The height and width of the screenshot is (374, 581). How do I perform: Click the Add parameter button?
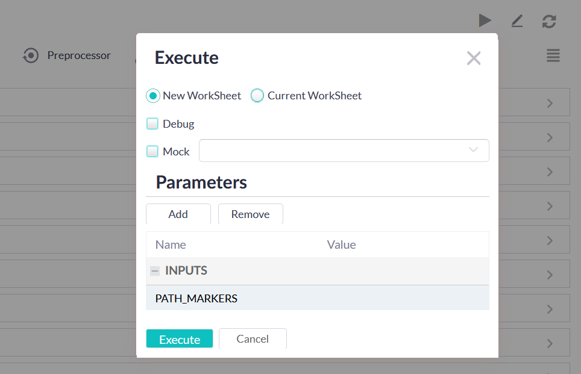pos(178,214)
